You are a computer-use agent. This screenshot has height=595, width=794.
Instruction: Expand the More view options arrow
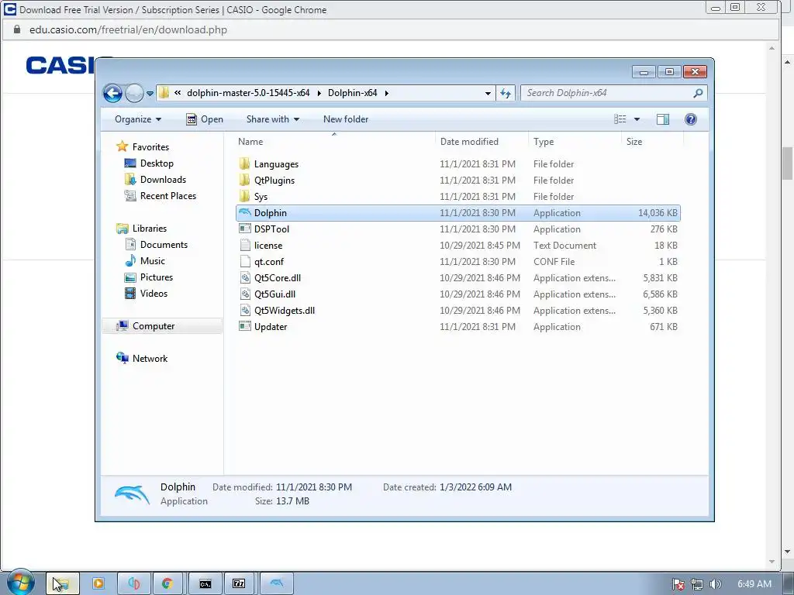[637, 119]
